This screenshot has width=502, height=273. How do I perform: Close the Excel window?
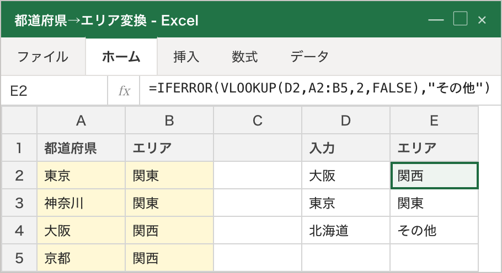tap(482, 20)
